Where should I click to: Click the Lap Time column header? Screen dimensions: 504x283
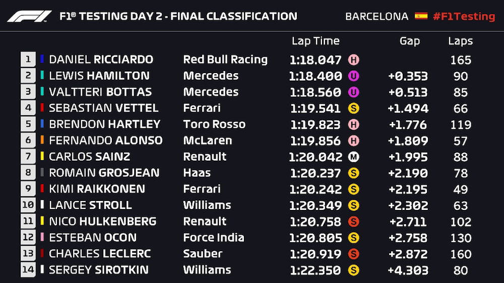tap(316, 41)
